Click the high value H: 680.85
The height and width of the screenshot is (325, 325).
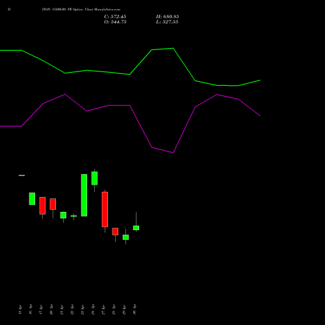pos(167,17)
